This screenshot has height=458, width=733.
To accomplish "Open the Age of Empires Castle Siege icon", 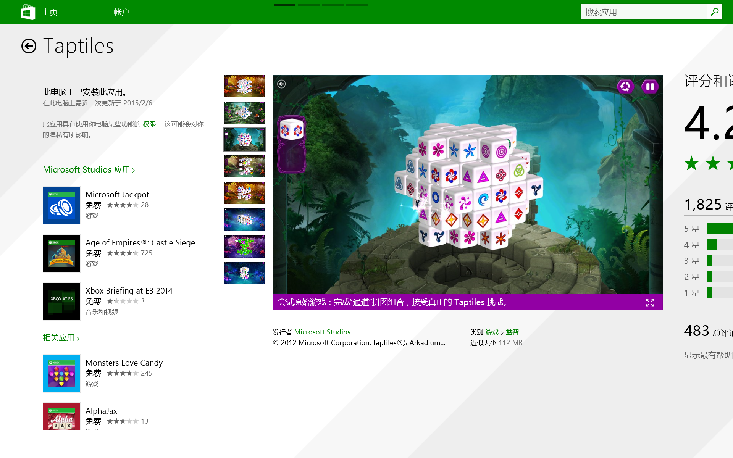I will [61, 253].
